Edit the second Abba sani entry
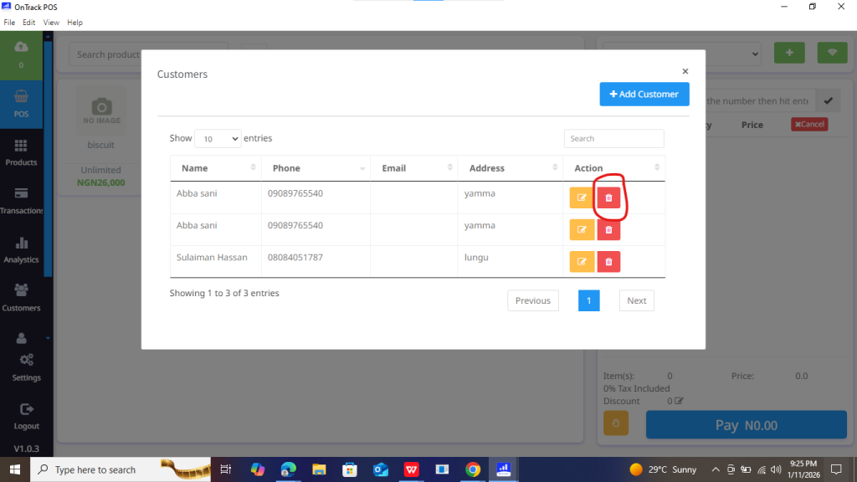Viewport: 857px width, 482px height. (x=582, y=230)
